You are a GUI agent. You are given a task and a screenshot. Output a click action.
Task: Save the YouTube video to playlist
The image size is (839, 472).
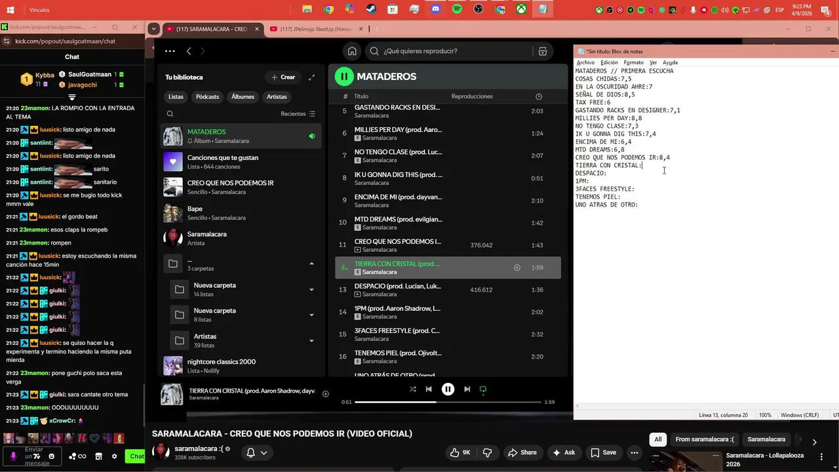click(604, 452)
